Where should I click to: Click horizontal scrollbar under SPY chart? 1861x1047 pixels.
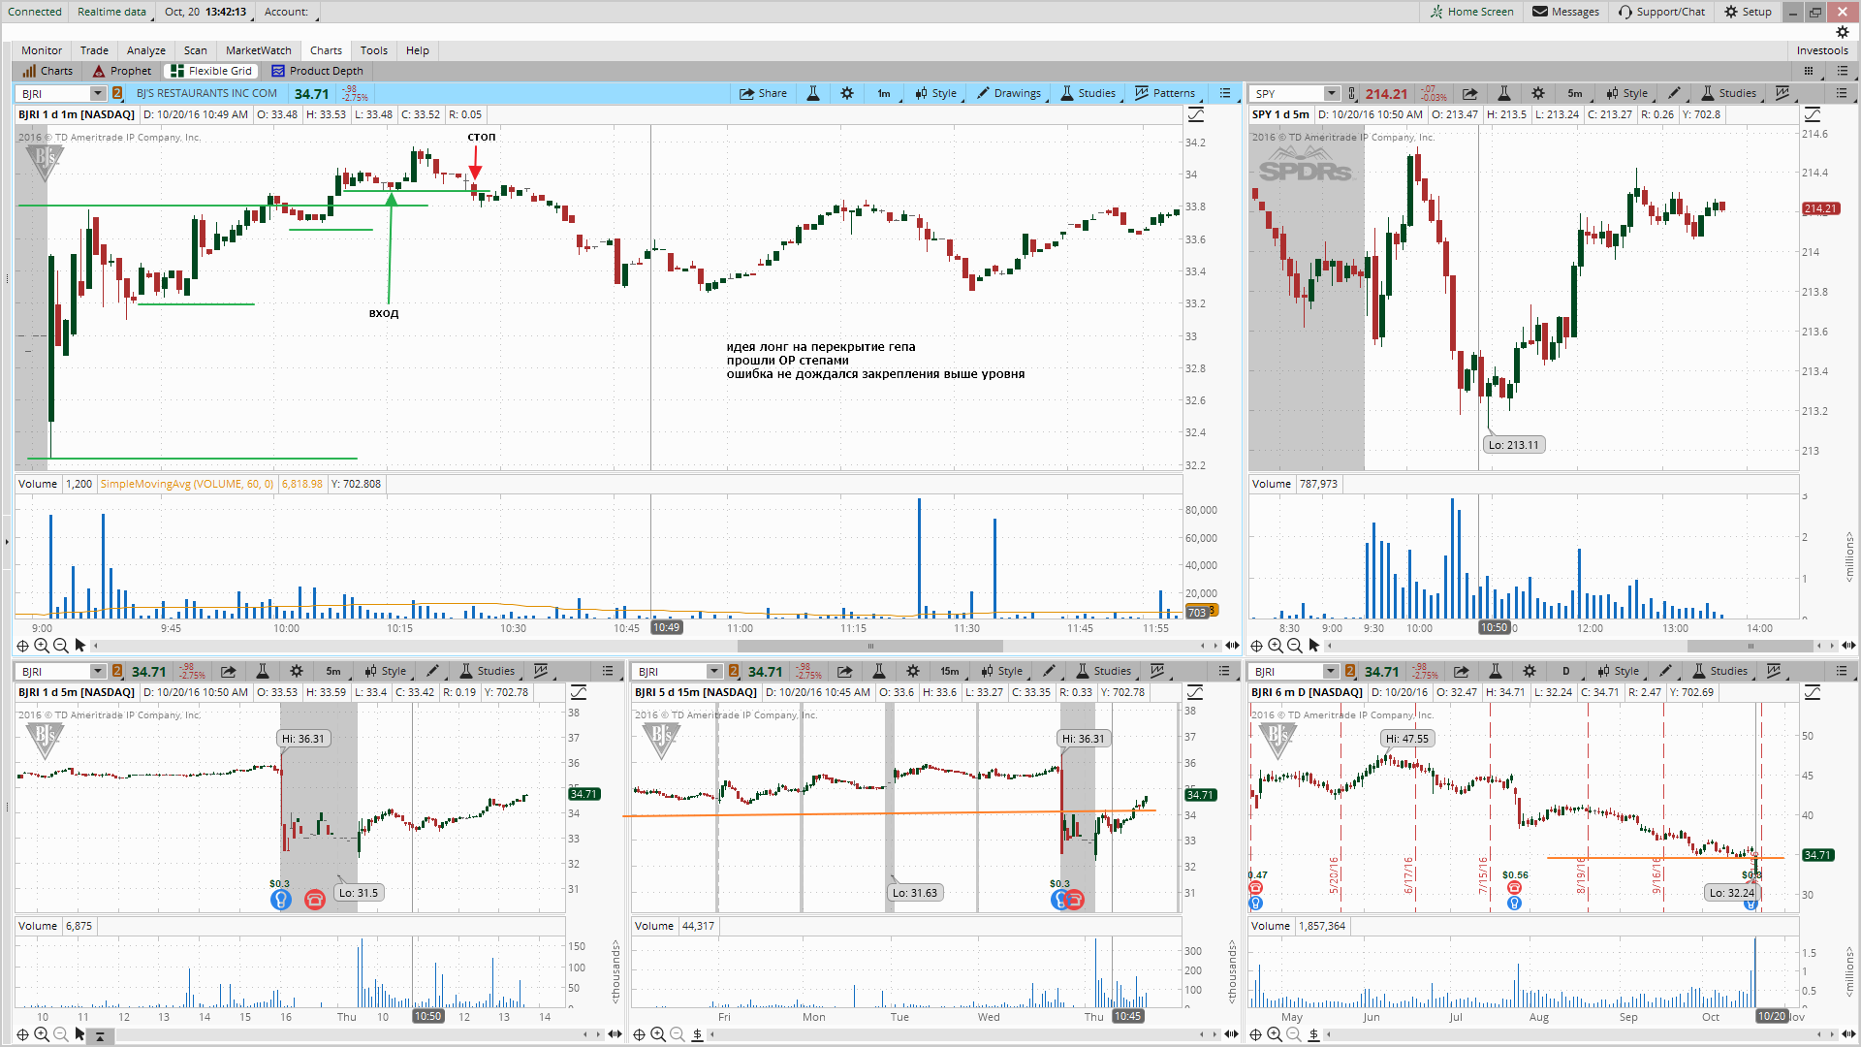(x=1751, y=646)
